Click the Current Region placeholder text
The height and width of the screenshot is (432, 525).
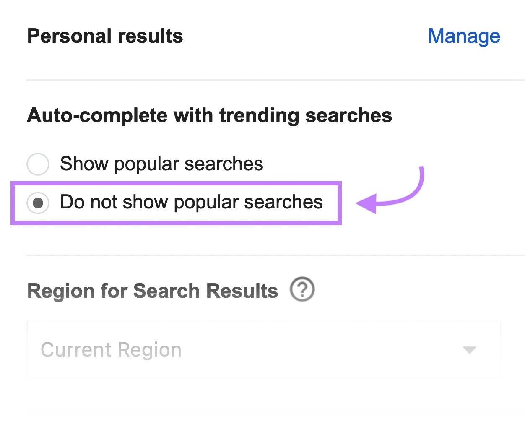(111, 349)
